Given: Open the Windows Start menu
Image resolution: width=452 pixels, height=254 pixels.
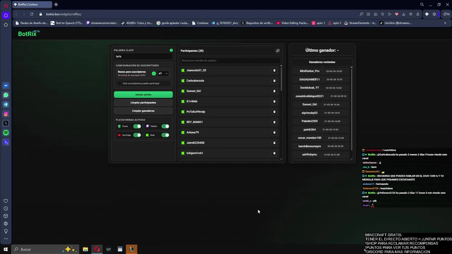Looking at the screenshot, I should tap(6, 249).
